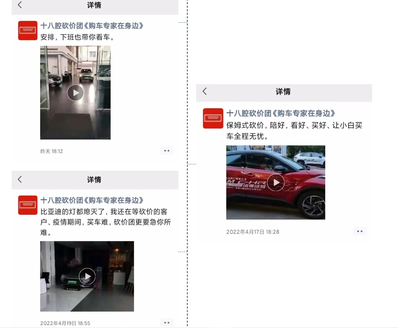Play the dark BYD showroom video
Image resolution: width=398 pixels, height=328 pixels.
[87, 276]
